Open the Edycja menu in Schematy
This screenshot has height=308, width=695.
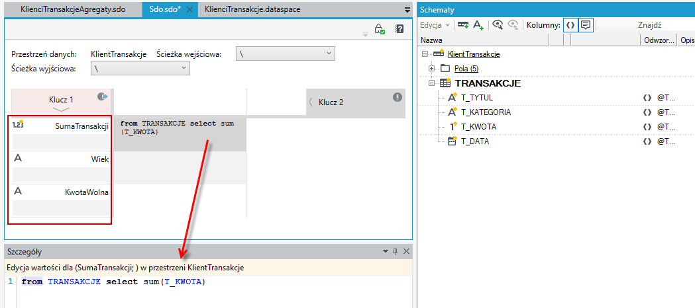tap(435, 25)
